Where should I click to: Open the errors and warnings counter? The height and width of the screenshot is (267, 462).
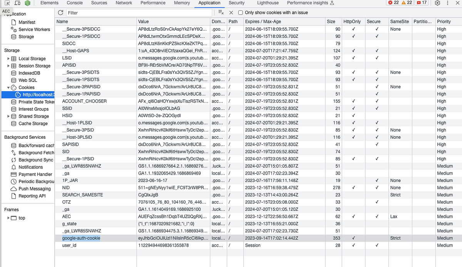point(400,3)
